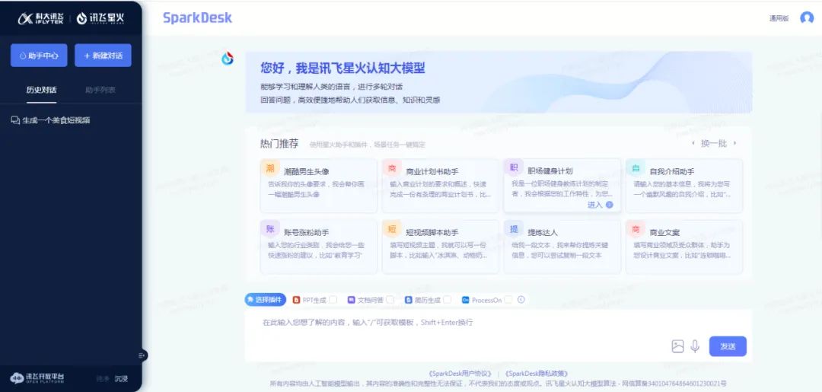
Task: Enable the ProcessOn plugin checkbox
Action: click(x=508, y=300)
